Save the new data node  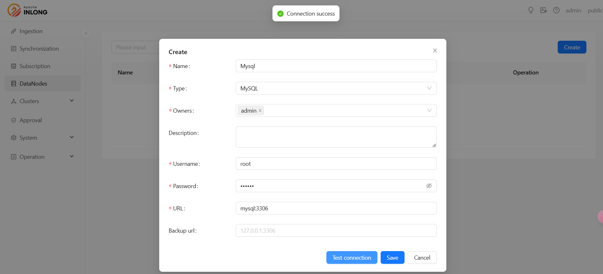[392, 258]
